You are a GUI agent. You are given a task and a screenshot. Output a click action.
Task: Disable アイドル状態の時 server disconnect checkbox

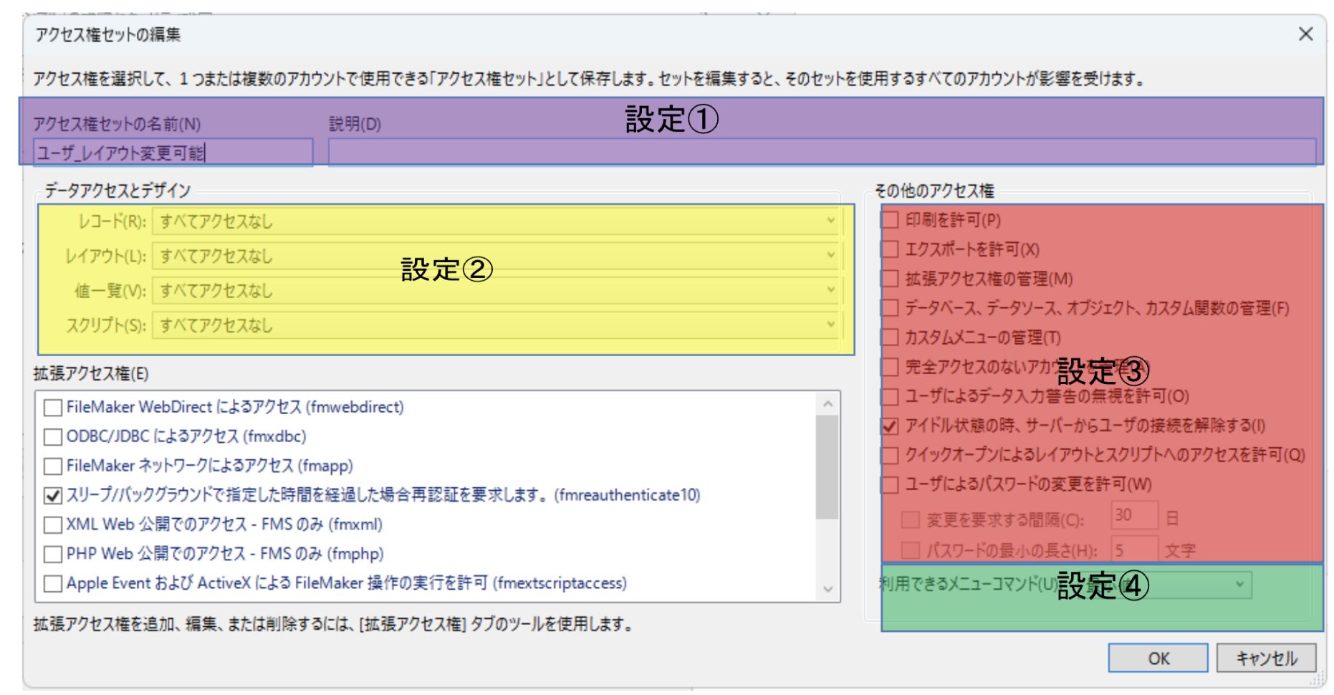(890, 426)
